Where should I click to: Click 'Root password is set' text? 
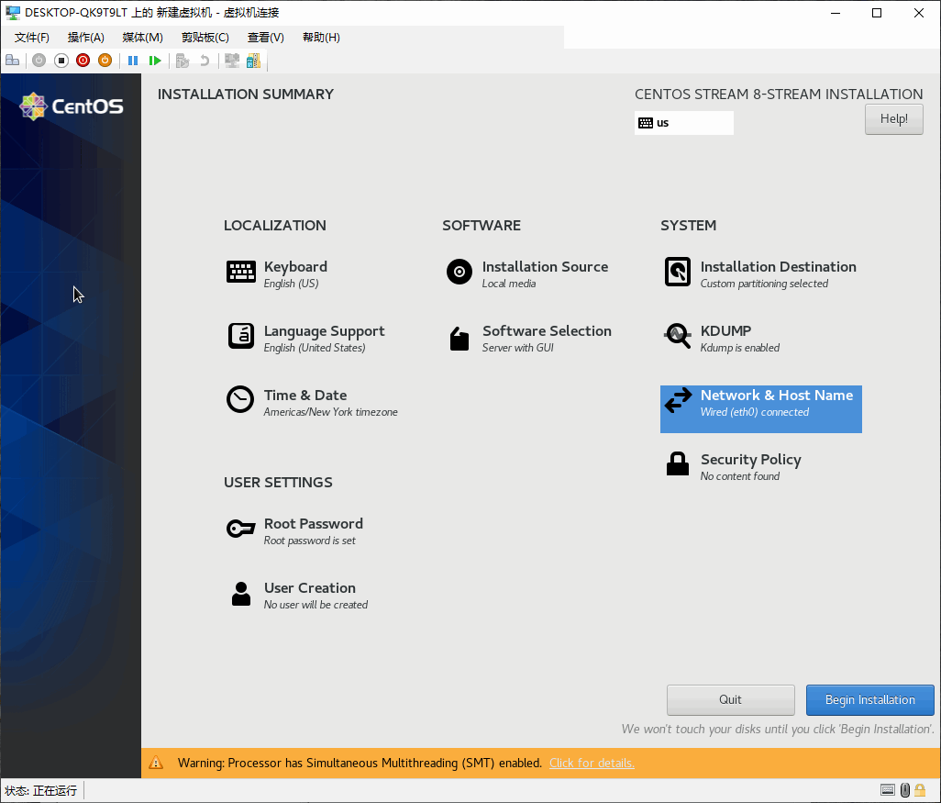point(310,541)
